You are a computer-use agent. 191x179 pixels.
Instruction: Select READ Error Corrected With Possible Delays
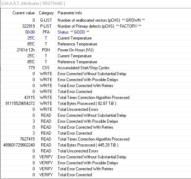(x=96, y=121)
